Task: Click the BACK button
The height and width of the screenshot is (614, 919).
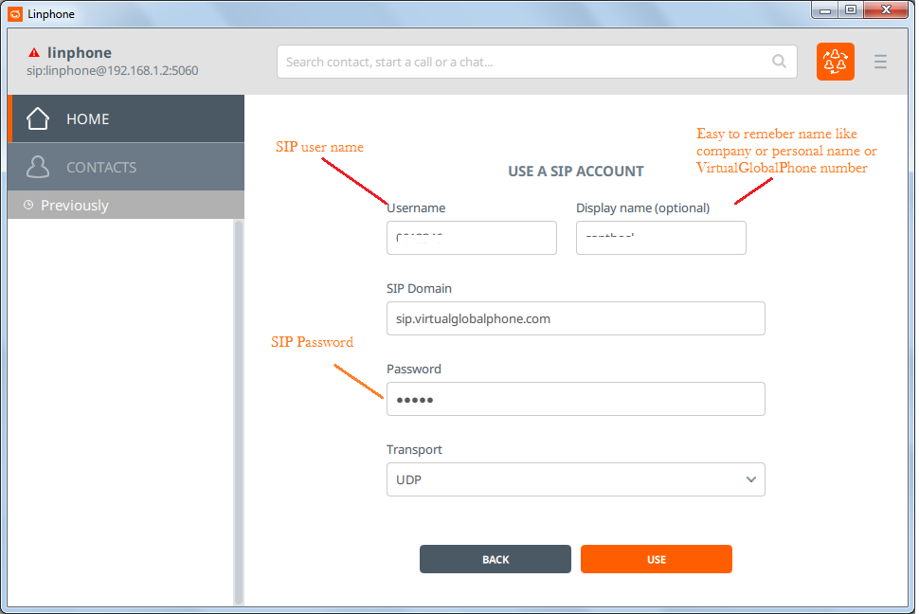Action: pos(496,559)
